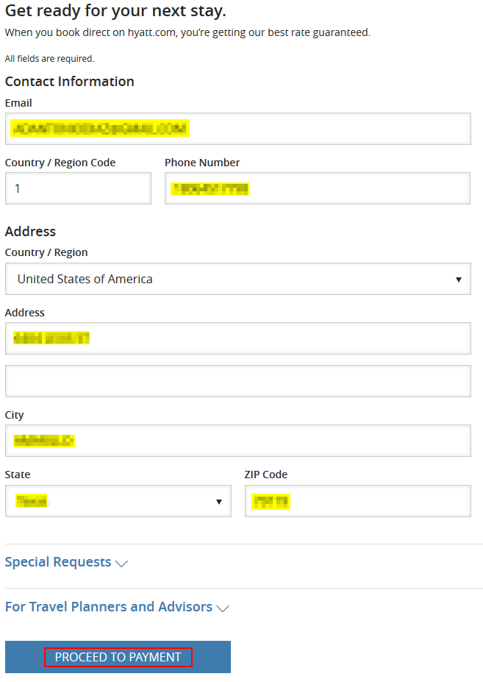483x682 pixels.
Task: Click the Phone Number label
Action: tap(202, 163)
